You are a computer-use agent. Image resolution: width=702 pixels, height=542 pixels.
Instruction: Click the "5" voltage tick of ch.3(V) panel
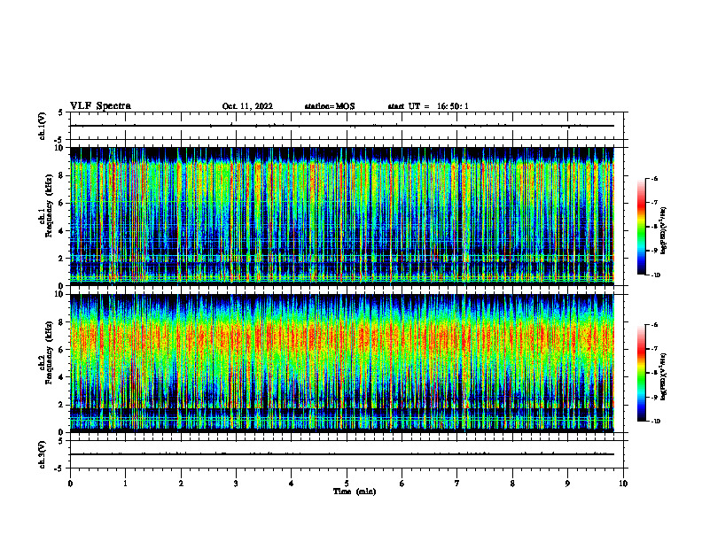click(61, 441)
